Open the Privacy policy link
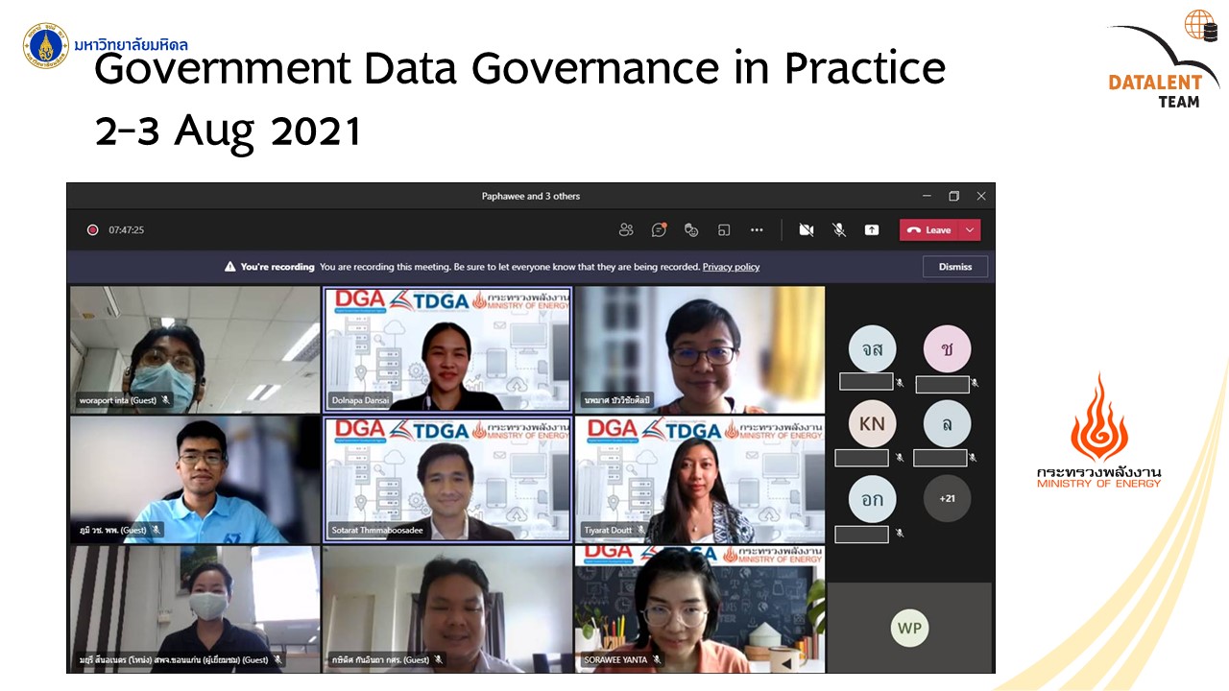This screenshot has height=691, width=1229. [731, 267]
